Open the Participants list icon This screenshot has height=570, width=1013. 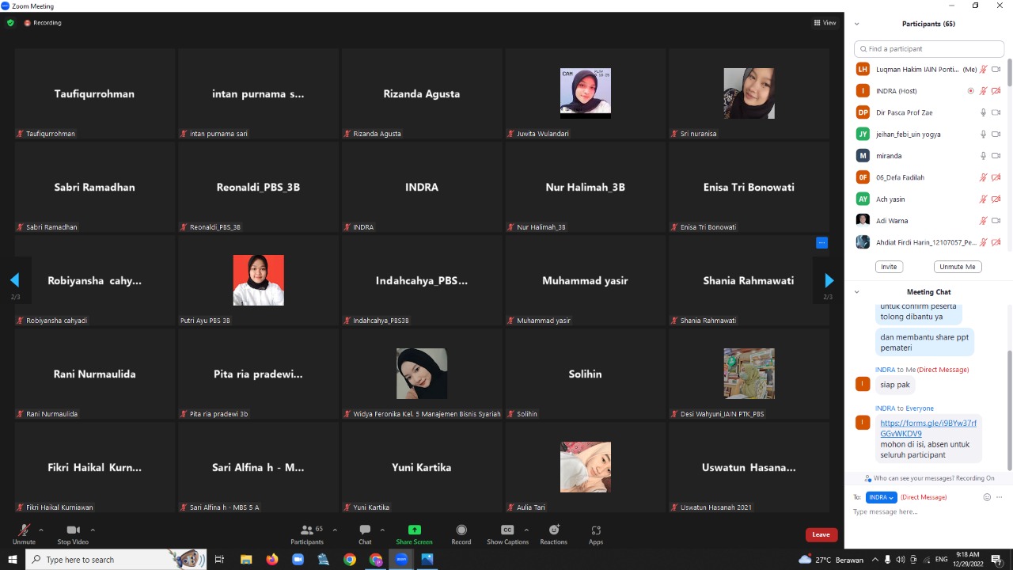[307, 530]
